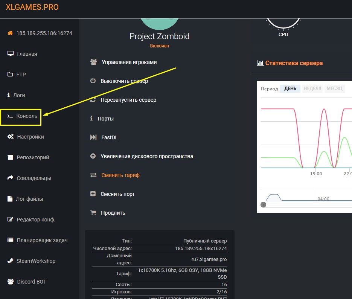
Task: Click the shopping cart icon for Продлить
Action: pyautogui.click(x=93, y=212)
